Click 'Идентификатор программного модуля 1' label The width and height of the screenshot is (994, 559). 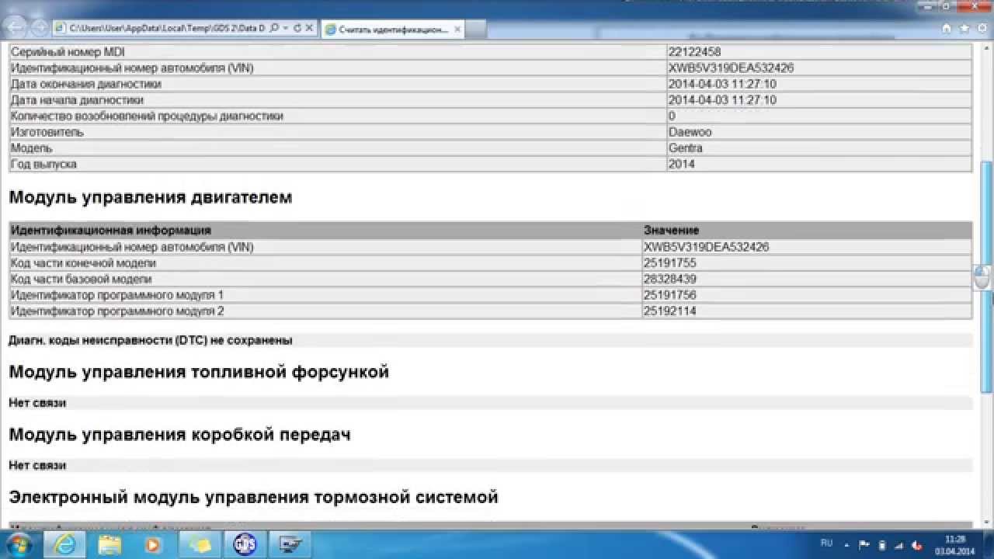117,295
